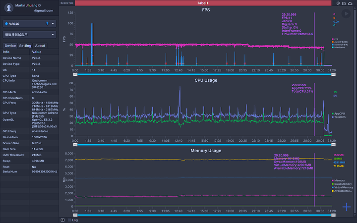Screen dimensions: 357x223
Task: Select the SerialNum value 9599430420004HJ
Action: [x=45, y=171]
